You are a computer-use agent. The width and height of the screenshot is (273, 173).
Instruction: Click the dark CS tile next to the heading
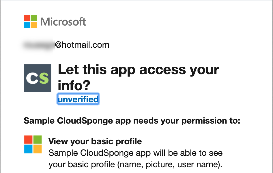point(37,78)
